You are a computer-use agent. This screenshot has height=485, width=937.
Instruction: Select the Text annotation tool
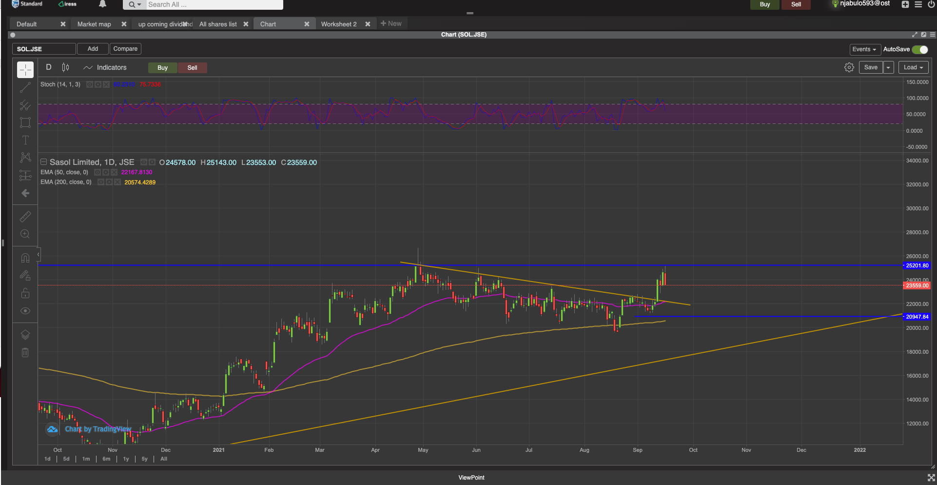point(25,140)
